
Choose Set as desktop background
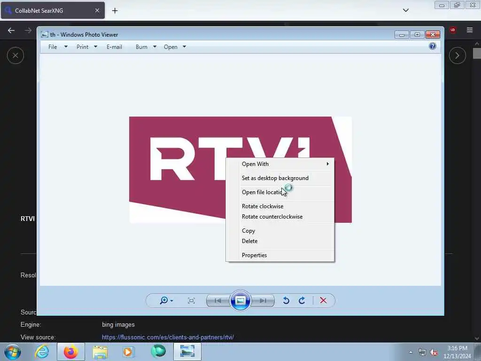(x=280, y=178)
